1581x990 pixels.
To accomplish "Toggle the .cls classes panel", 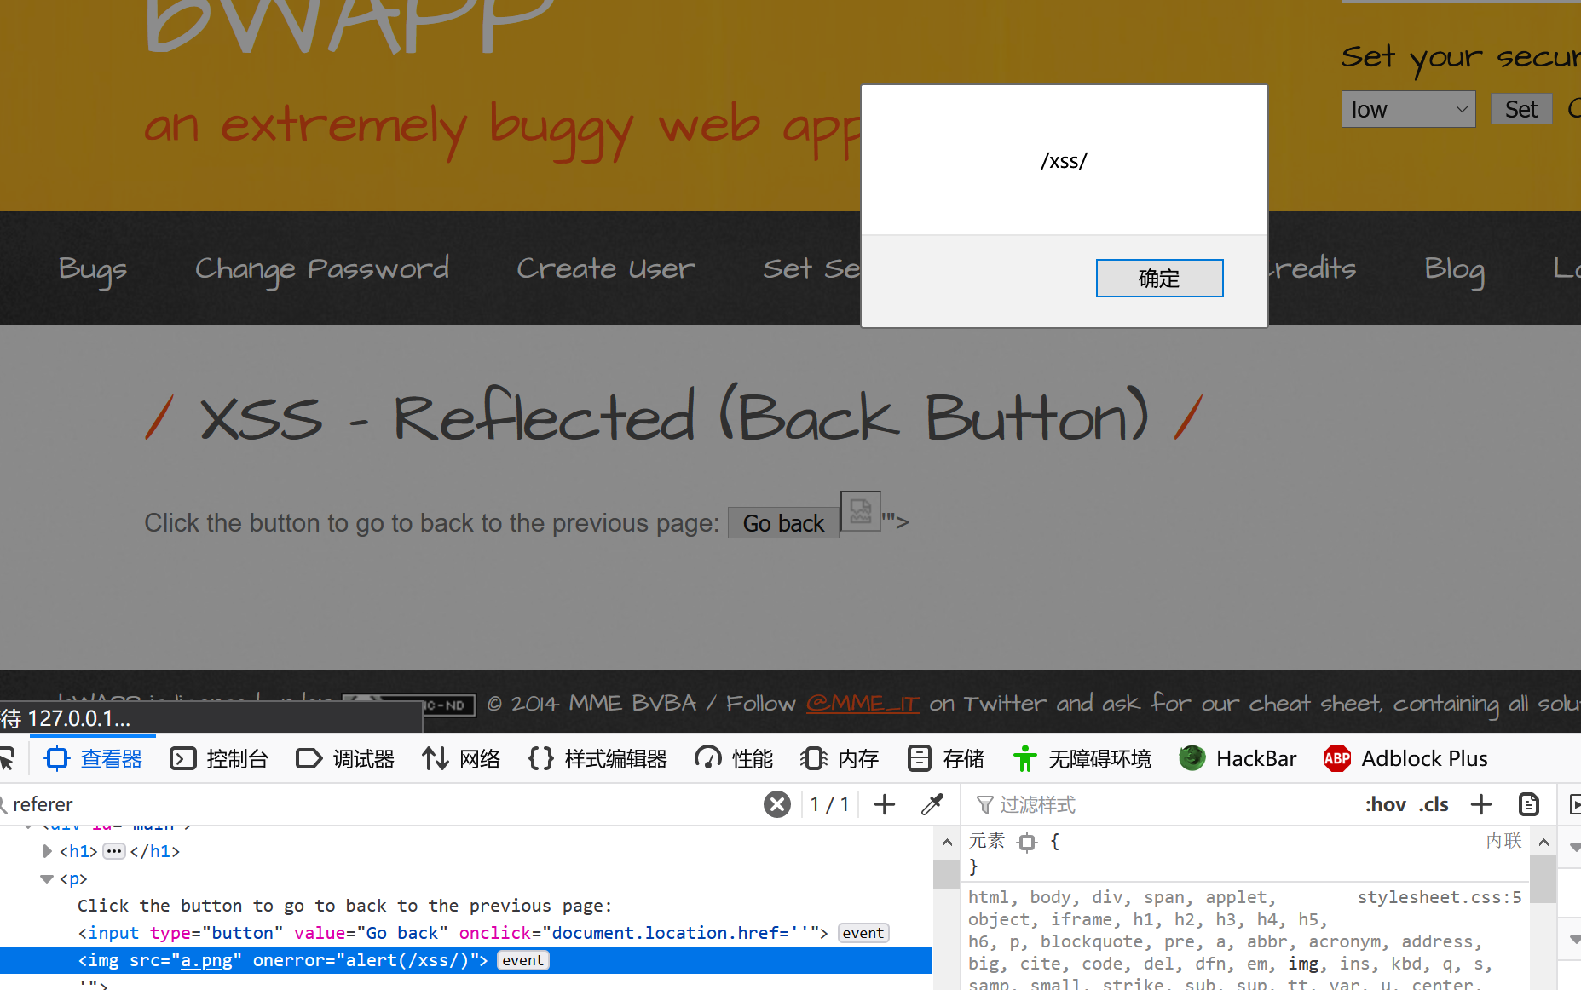I will click(1434, 804).
